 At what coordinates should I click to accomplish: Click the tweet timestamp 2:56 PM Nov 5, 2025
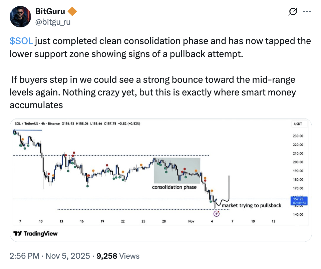[50, 256]
